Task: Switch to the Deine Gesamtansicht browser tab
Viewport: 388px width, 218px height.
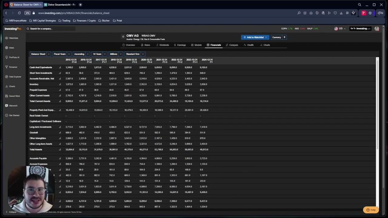Action: pos(60,5)
